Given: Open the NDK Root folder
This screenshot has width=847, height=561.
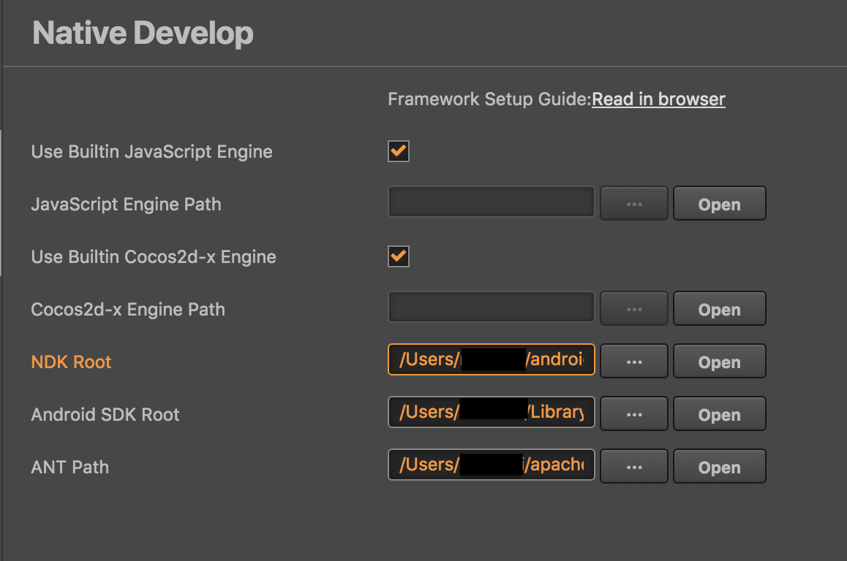Looking at the screenshot, I should coord(719,362).
